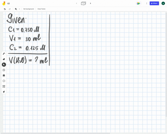Screen dimensions: 167x134
Task: Activate the Select arrow tool
Action: [4, 65]
